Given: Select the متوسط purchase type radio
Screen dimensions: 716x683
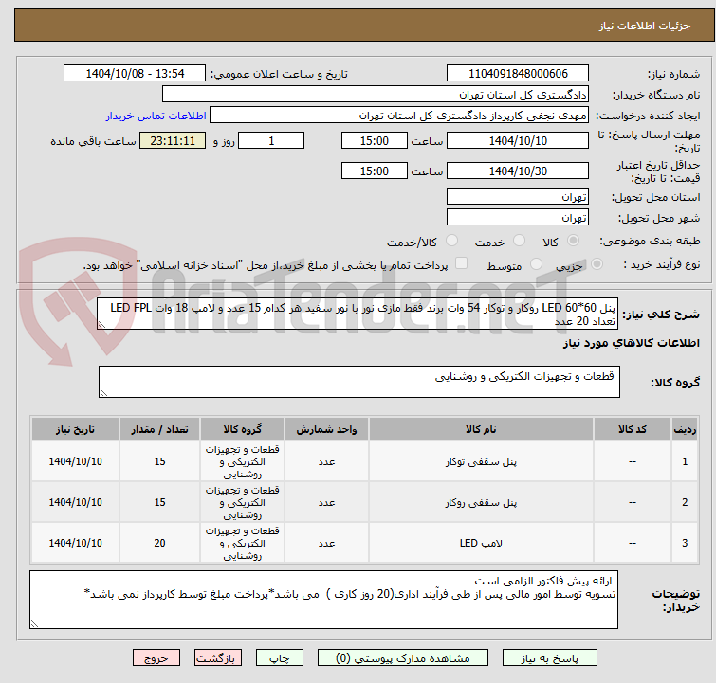Looking at the screenshot, I should click(x=536, y=263).
